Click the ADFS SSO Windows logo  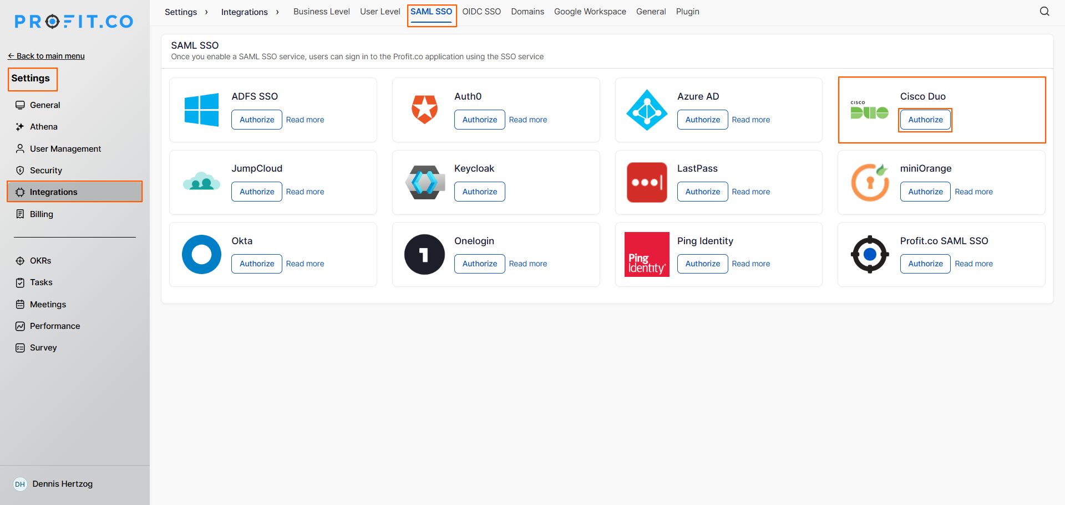pyautogui.click(x=201, y=110)
